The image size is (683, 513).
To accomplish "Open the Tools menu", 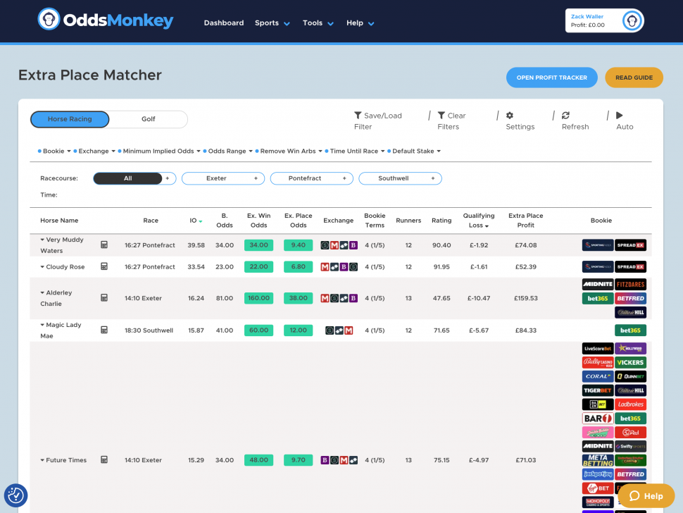I will pos(318,23).
